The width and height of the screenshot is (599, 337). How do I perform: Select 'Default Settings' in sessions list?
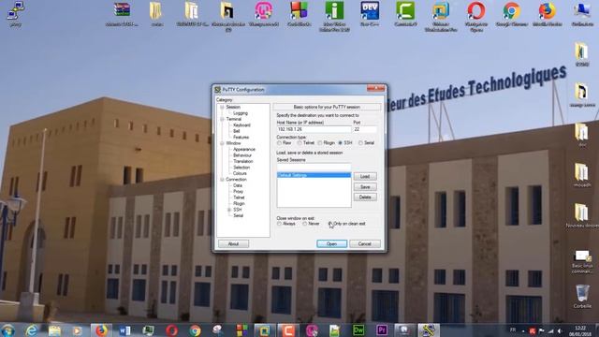point(314,175)
